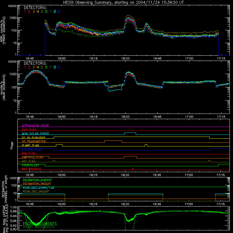This screenshot has height=233, width=233.
Task: Click green detector number 6 in rear segments legend
Action: [x=46, y=67]
